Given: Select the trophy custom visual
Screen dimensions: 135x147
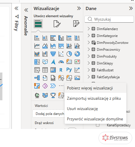Looking at the screenshot, I should click(x=53, y=95).
